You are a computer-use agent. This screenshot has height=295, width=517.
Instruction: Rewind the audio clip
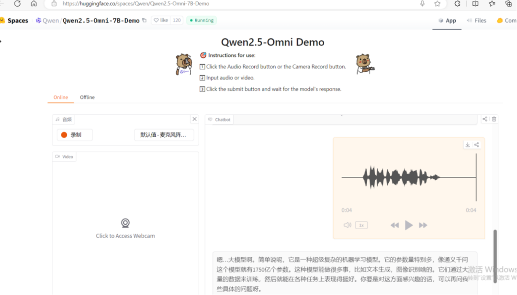394,225
